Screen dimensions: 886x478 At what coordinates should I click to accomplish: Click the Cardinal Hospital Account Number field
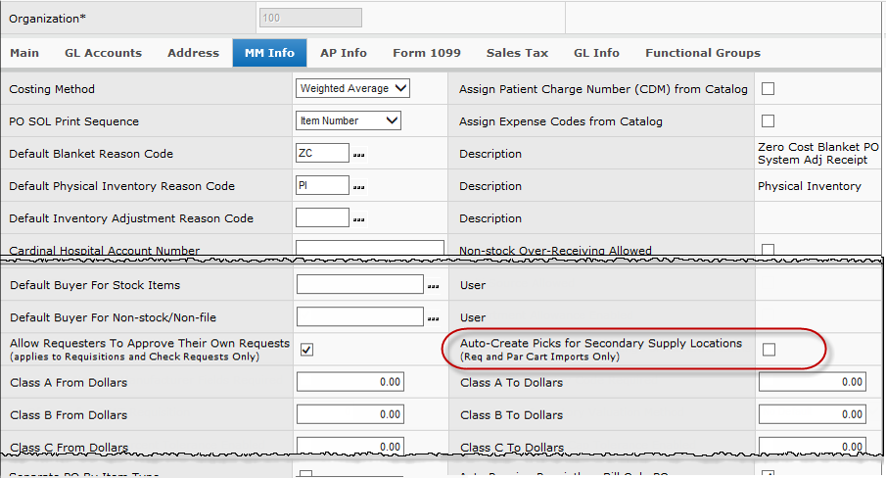pos(369,249)
